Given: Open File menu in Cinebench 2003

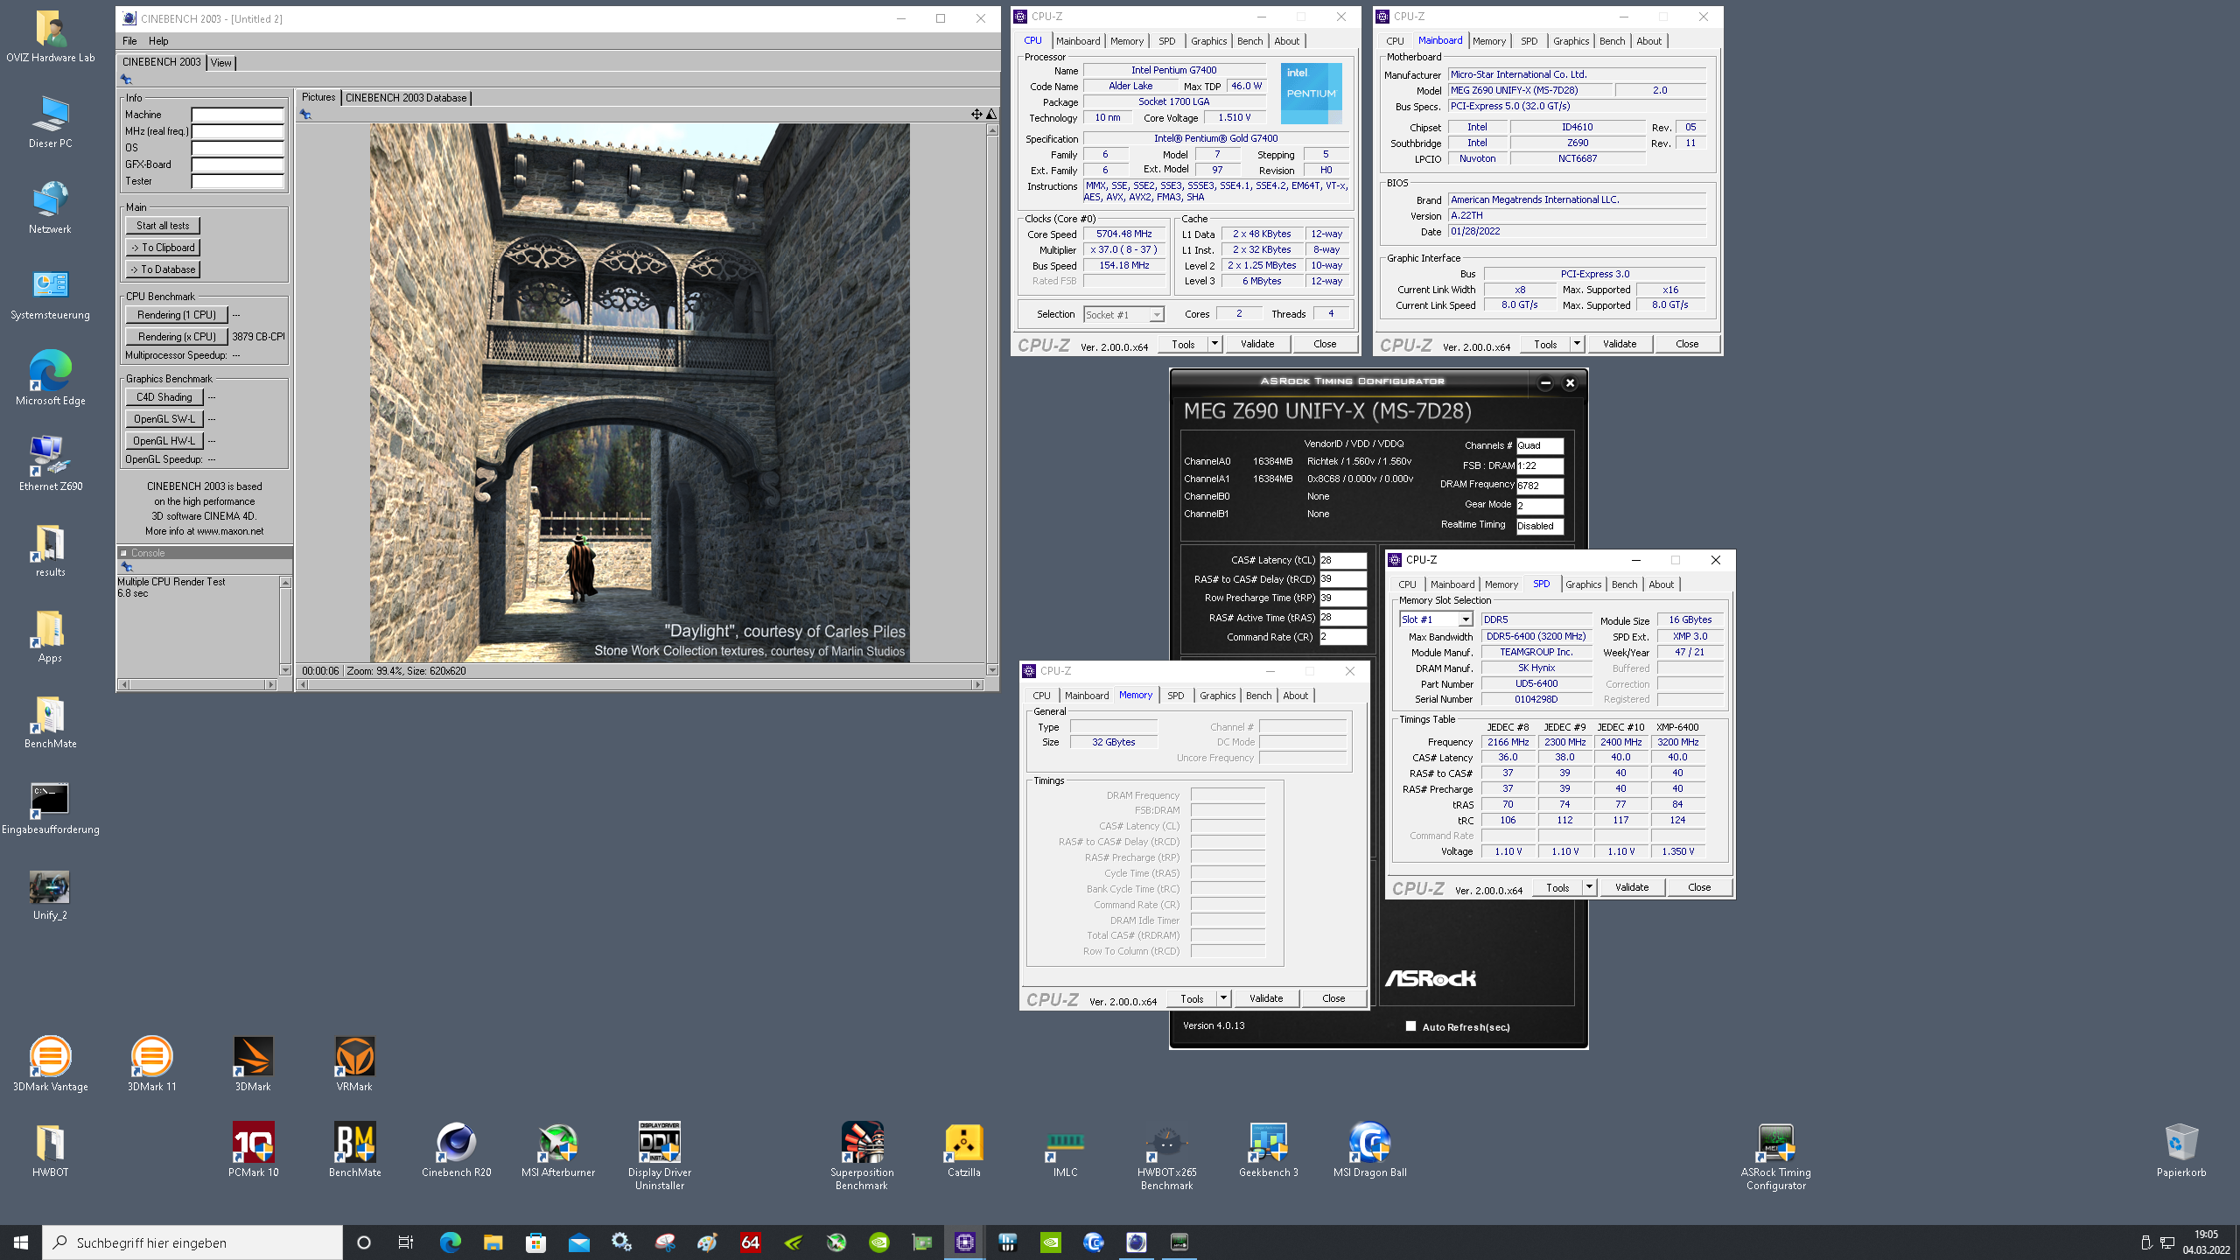Looking at the screenshot, I should [129, 41].
